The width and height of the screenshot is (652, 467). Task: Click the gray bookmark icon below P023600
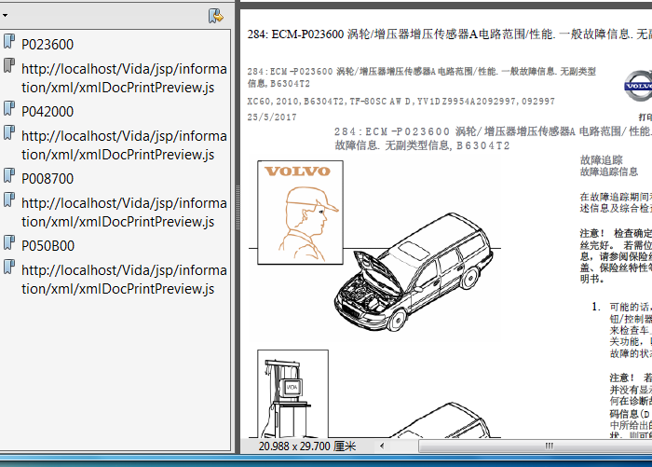click(9, 65)
